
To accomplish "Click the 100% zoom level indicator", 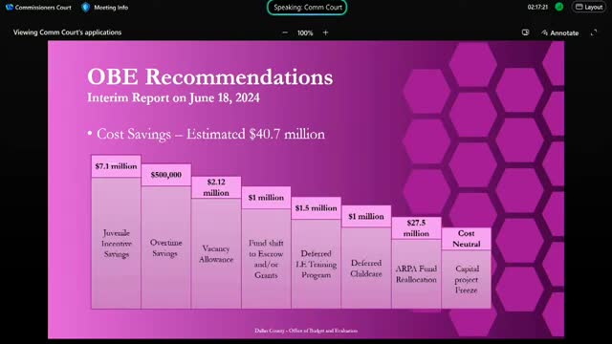I will point(305,33).
